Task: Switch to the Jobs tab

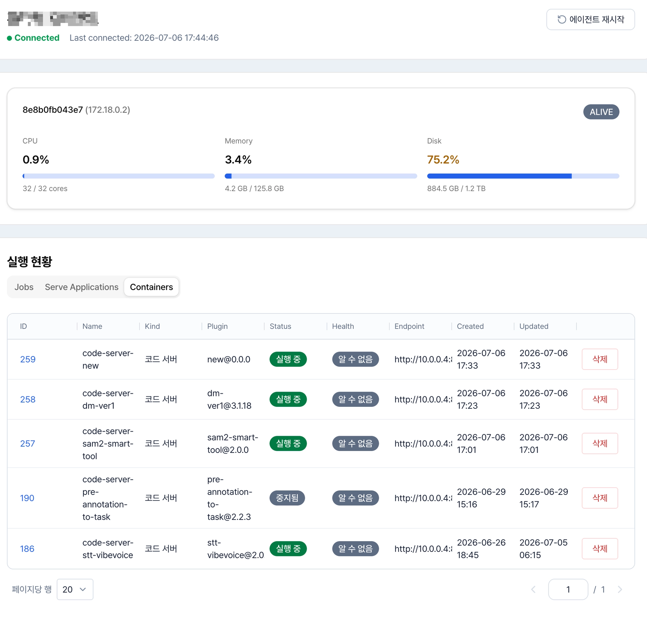Action: [x=24, y=287]
